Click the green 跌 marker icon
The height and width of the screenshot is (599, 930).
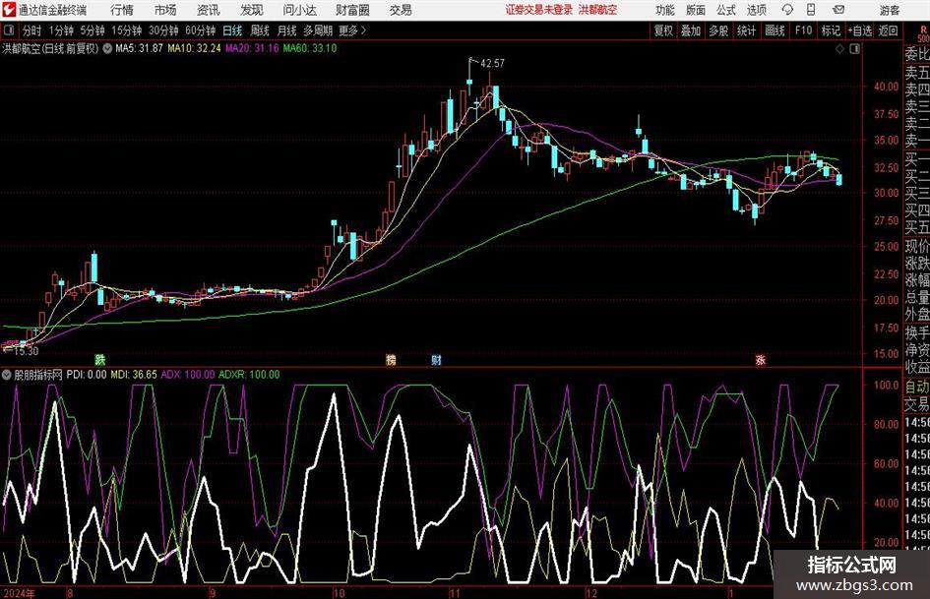click(100, 359)
